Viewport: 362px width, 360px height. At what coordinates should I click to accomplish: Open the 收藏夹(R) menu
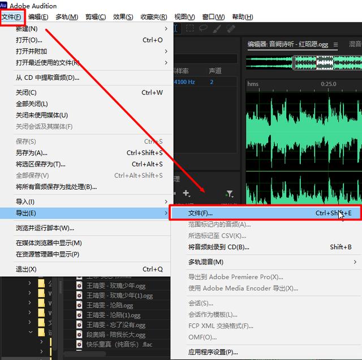coord(154,17)
